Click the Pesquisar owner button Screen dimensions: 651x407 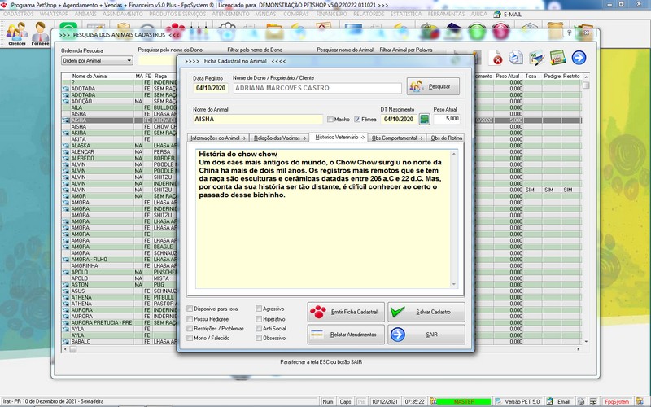pos(433,86)
